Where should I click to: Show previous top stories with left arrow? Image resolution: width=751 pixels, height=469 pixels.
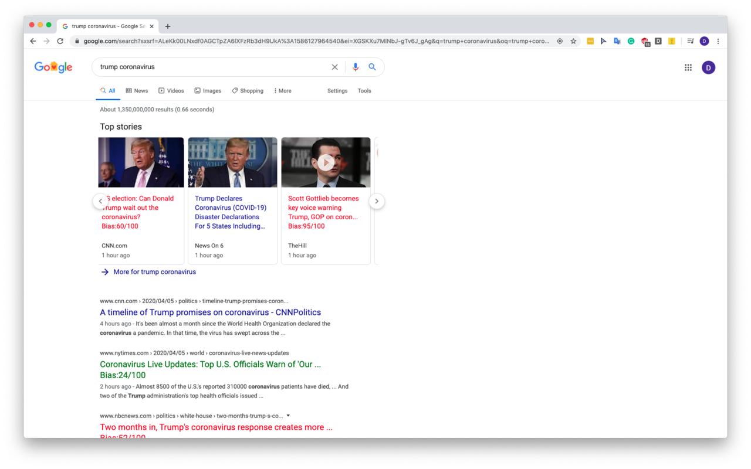pyautogui.click(x=100, y=201)
